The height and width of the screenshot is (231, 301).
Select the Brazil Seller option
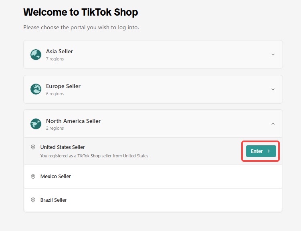pyautogui.click(x=54, y=200)
